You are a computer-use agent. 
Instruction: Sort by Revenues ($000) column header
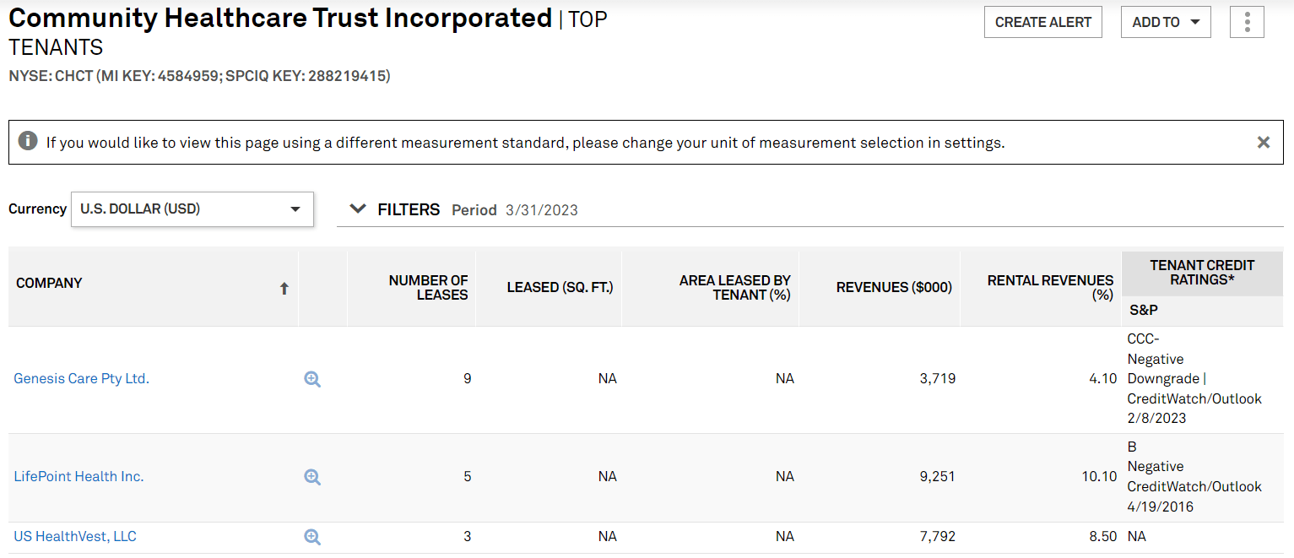tap(893, 287)
